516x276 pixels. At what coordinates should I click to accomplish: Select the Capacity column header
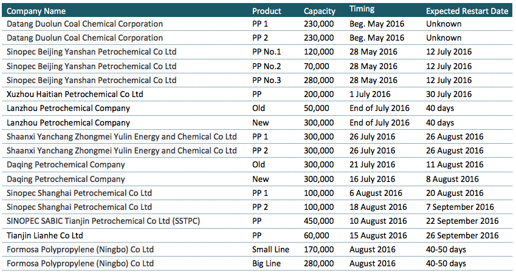(x=320, y=11)
